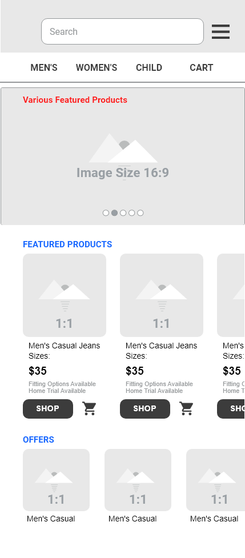
Task: Click into the Search field
Action: (122, 31)
